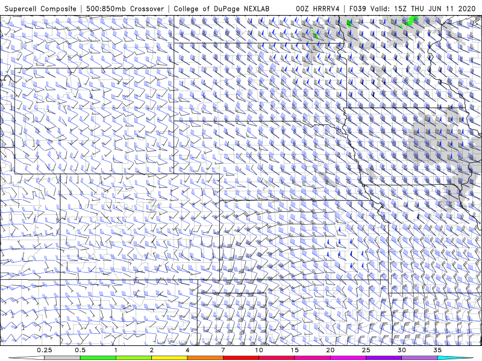
Task: Click the legend value 2
Action: (x=152, y=350)
